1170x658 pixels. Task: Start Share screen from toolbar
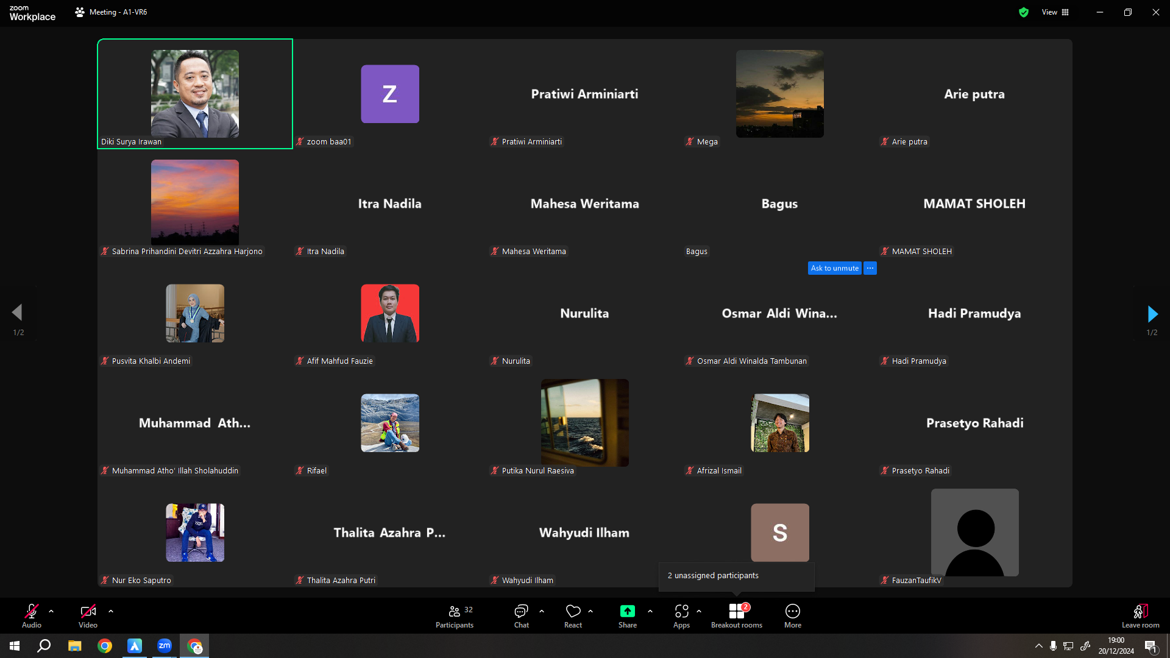pos(628,615)
